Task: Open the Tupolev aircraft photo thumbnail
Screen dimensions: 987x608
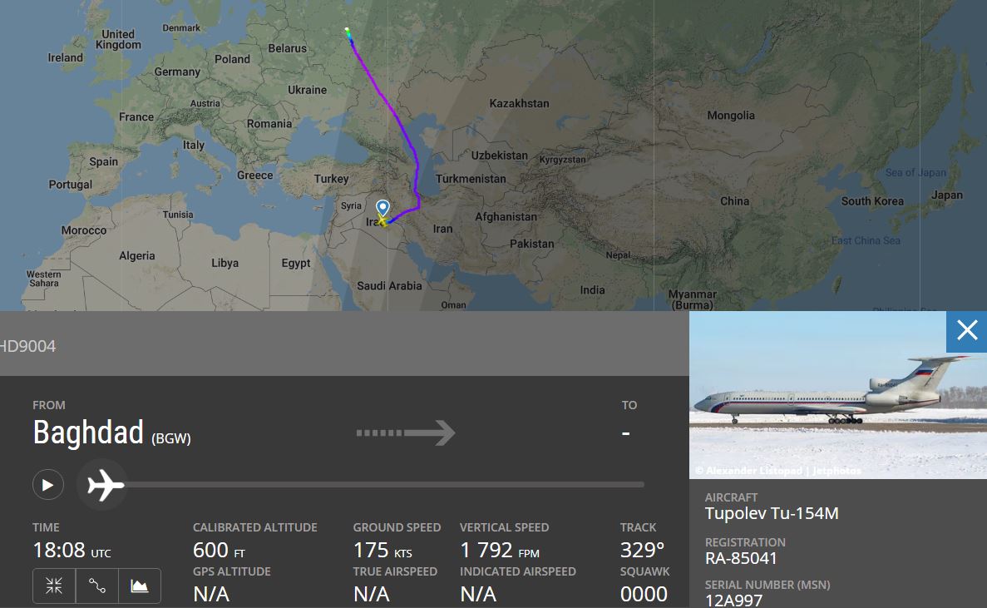Action: 838,395
